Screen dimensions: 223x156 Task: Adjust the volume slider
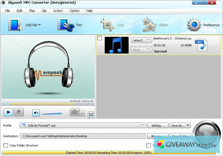[x=51, y=113]
